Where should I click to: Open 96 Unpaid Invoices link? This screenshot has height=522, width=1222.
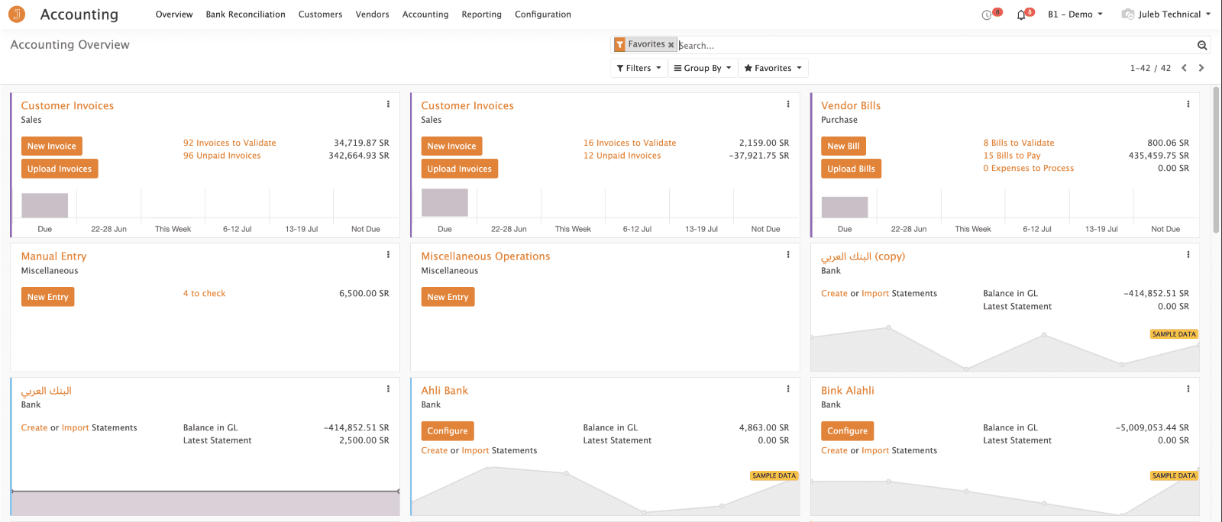pyautogui.click(x=221, y=156)
